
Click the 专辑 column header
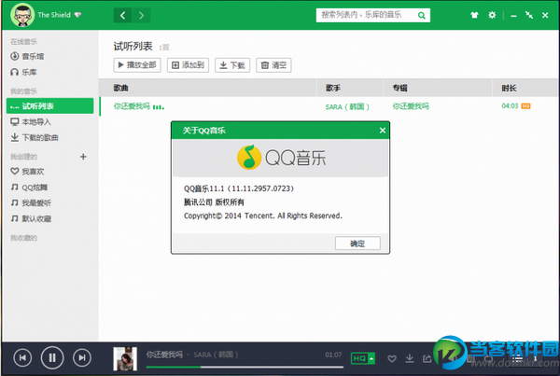[x=400, y=88]
